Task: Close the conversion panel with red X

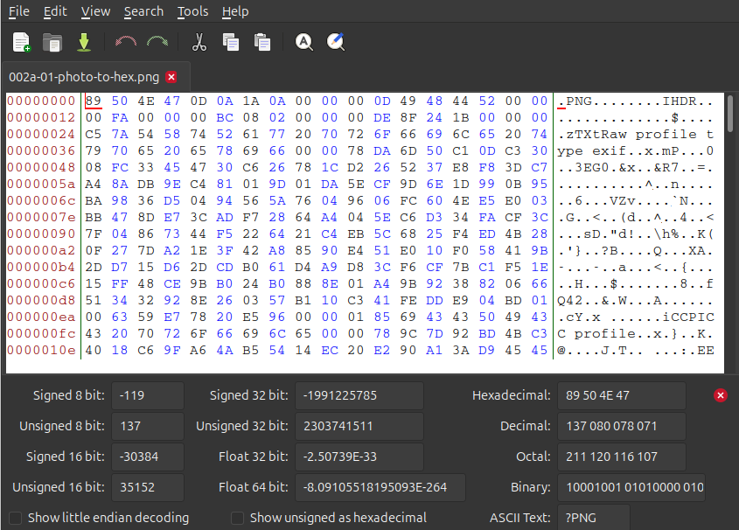Action: point(720,395)
